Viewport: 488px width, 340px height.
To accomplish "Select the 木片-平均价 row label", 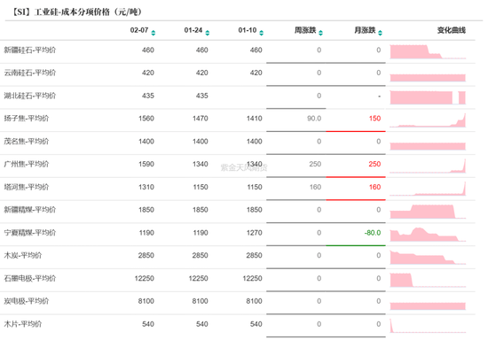I will [x=23, y=324].
